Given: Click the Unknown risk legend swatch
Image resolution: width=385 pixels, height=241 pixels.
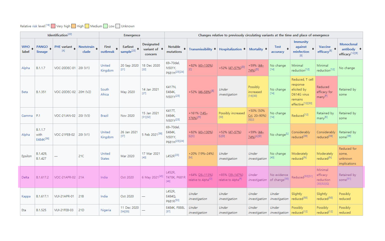Looking at the screenshot, I should point(118,26).
